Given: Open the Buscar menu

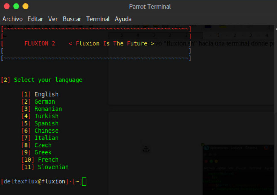Looking at the screenshot, I should (x=72, y=19).
